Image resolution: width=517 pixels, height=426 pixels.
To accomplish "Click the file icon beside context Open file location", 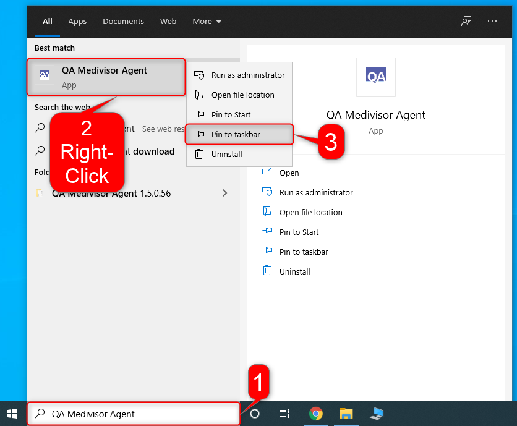I will pos(199,95).
